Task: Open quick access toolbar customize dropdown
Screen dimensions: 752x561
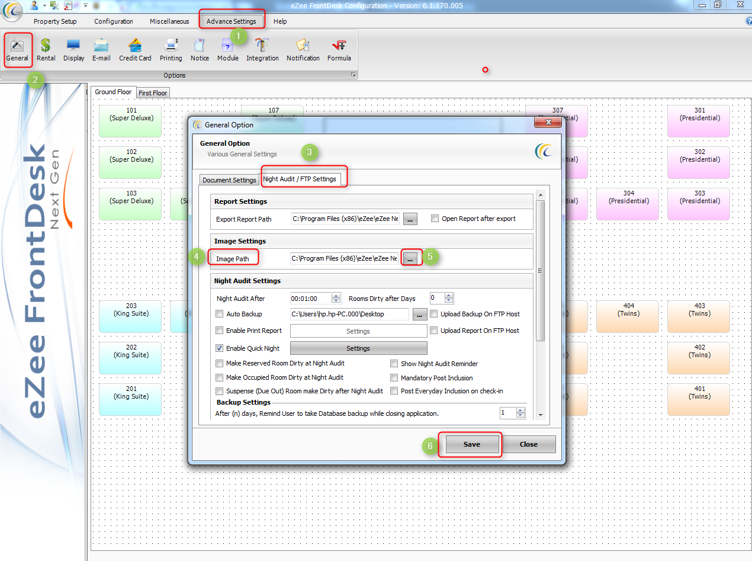Action: [85, 5]
